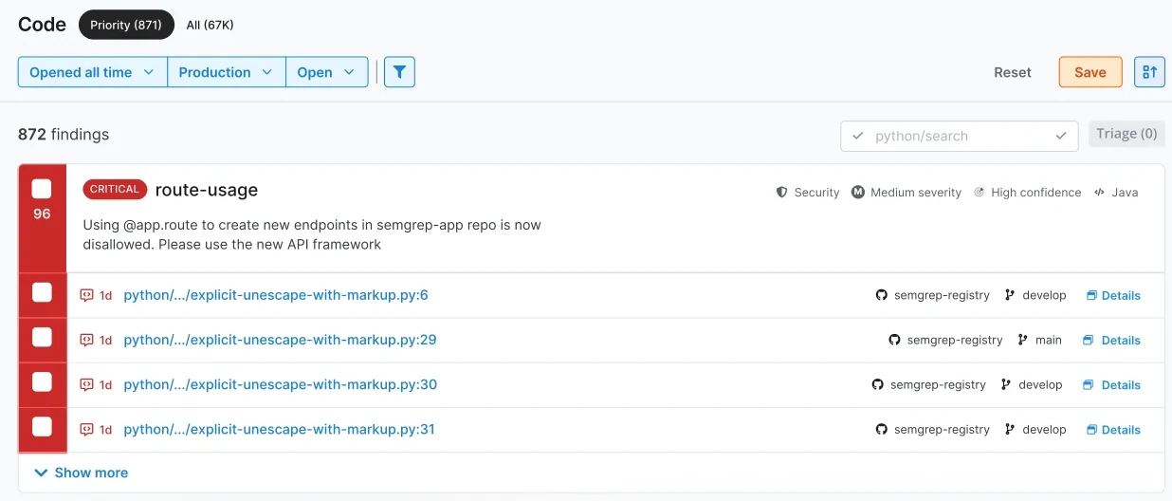
Task: Click comment icon on explicit-unescape-with-markup.py:6 row
Action: tap(87, 295)
